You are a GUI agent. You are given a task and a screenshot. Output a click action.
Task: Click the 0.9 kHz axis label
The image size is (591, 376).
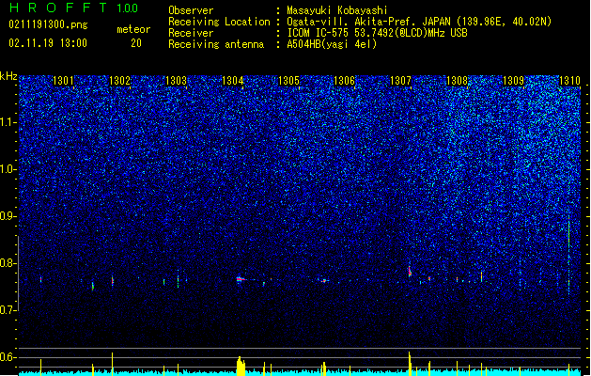(x=8, y=216)
